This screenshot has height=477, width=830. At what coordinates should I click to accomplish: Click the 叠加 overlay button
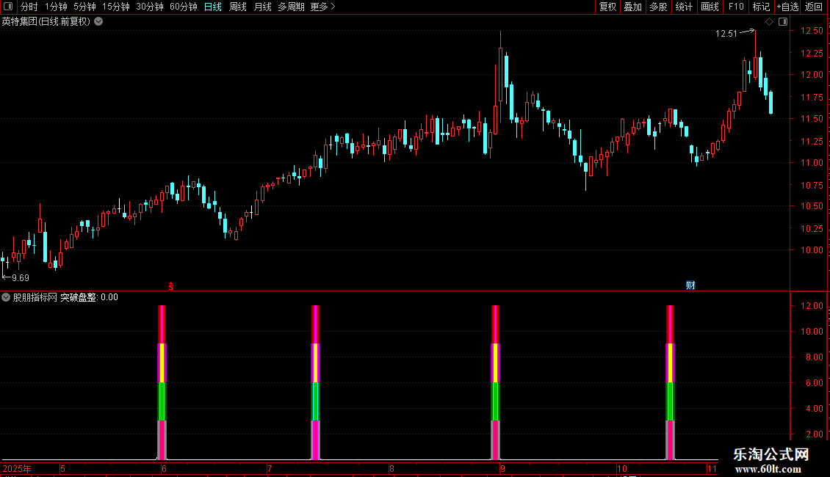pos(632,7)
